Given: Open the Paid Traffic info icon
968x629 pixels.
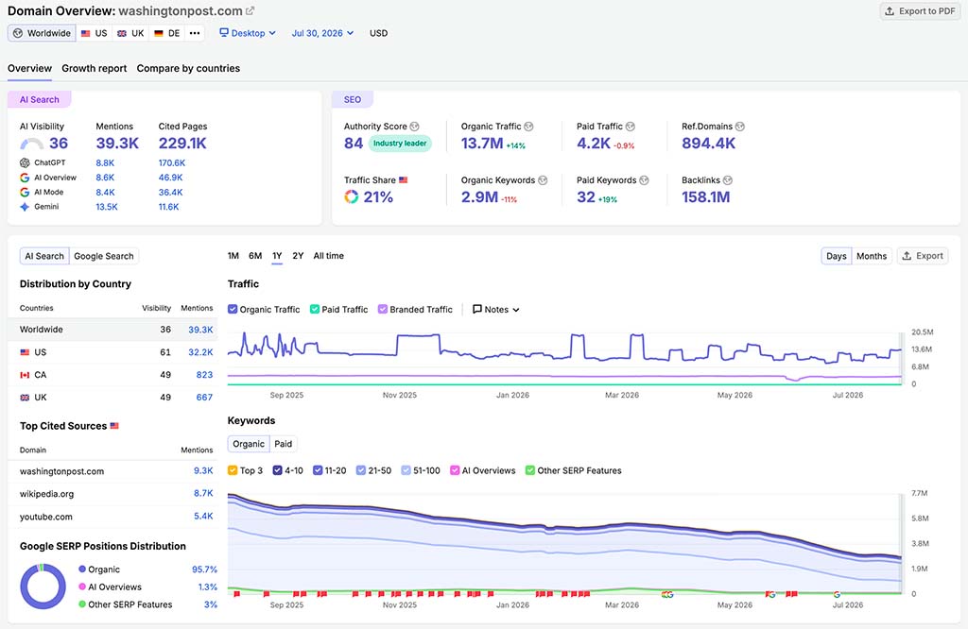Looking at the screenshot, I should pyautogui.click(x=631, y=127).
